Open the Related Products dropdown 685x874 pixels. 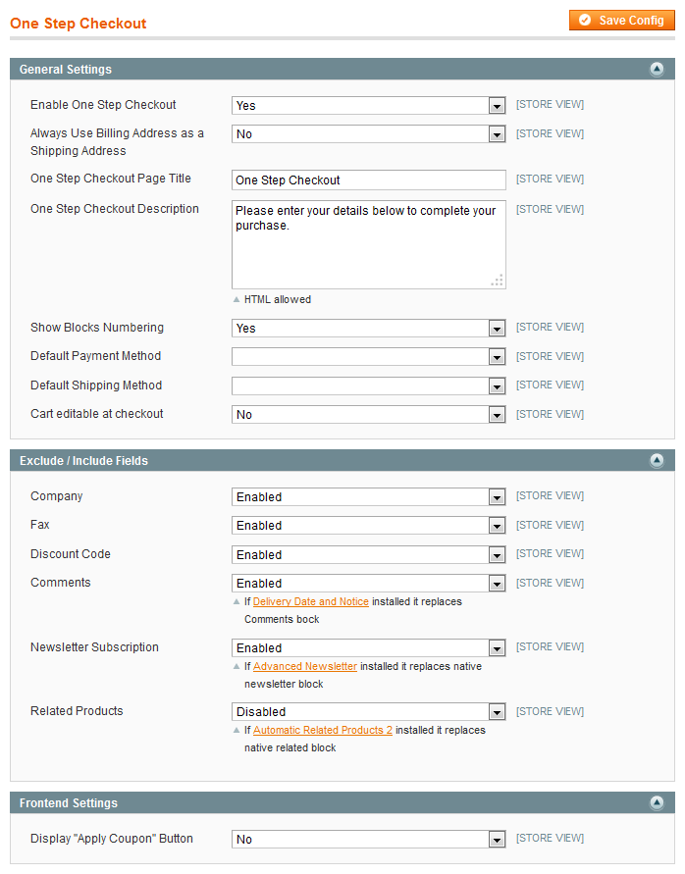(369, 712)
